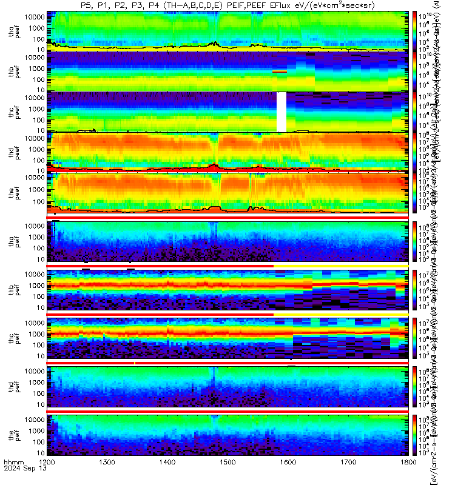Click the color bar beside thc peif panel
This screenshot has width=455, height=485.
415,338
